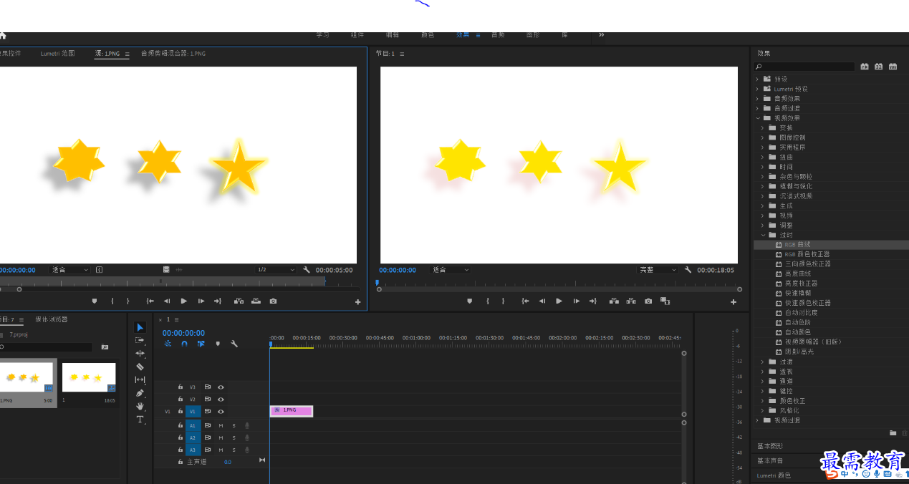Open Program monitor resolution dropdown 完整
This screenshot has height=484, width=909.
tap(658, 270)
